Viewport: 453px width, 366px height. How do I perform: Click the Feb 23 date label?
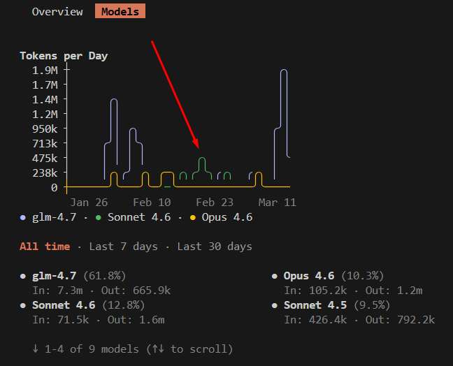[x=215, y=203]
